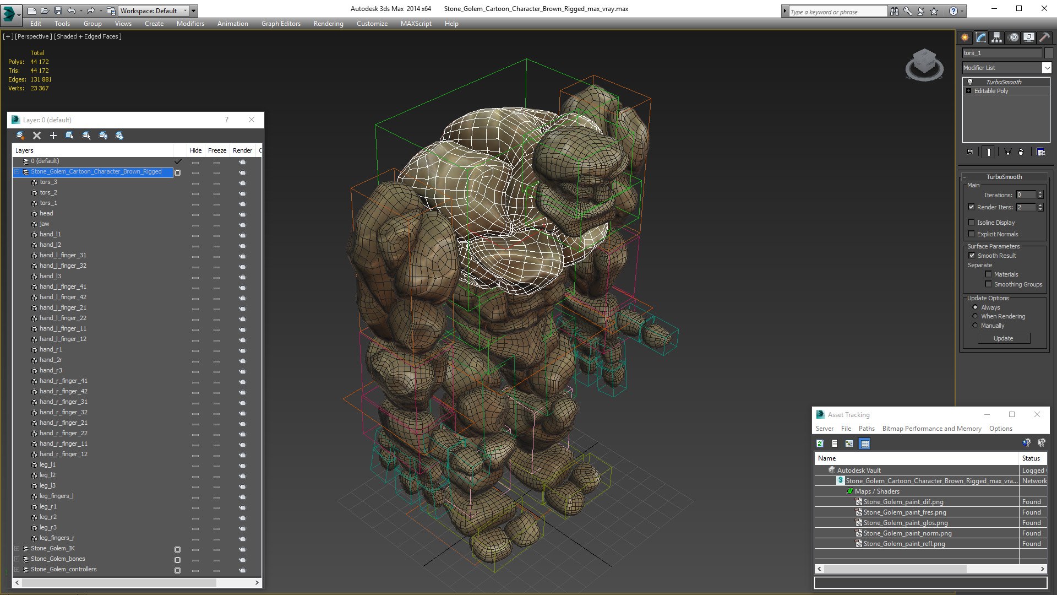Open the Create command panel tab

[965, 37]
